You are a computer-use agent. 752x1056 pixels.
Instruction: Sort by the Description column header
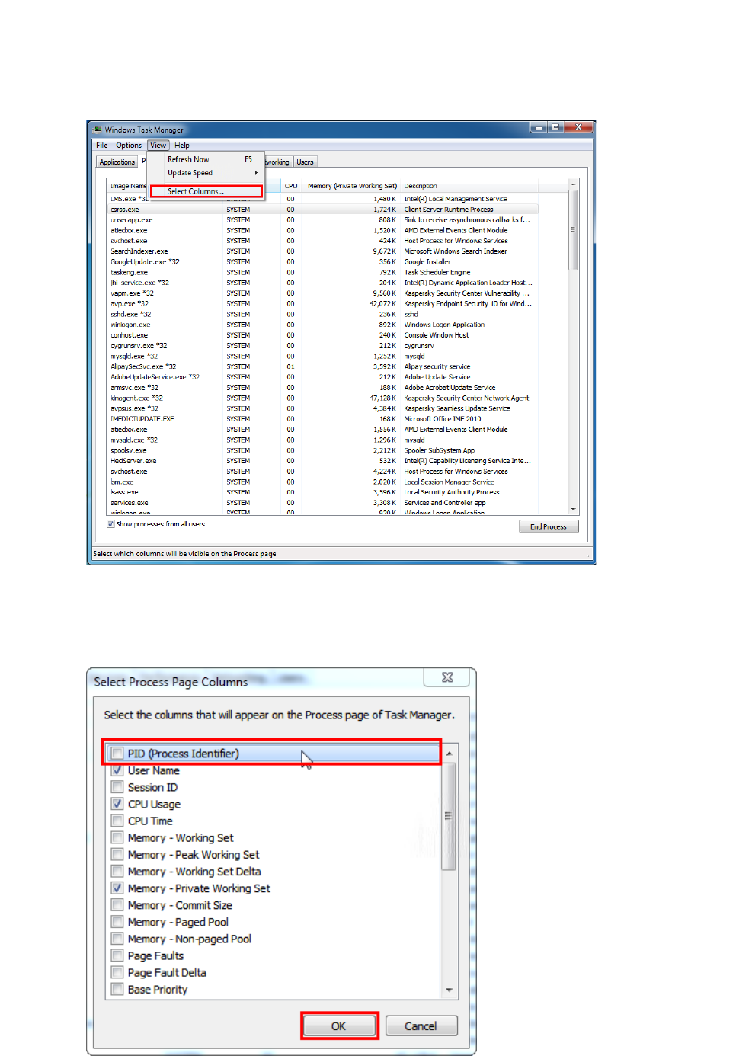click(x=469, y=186)
